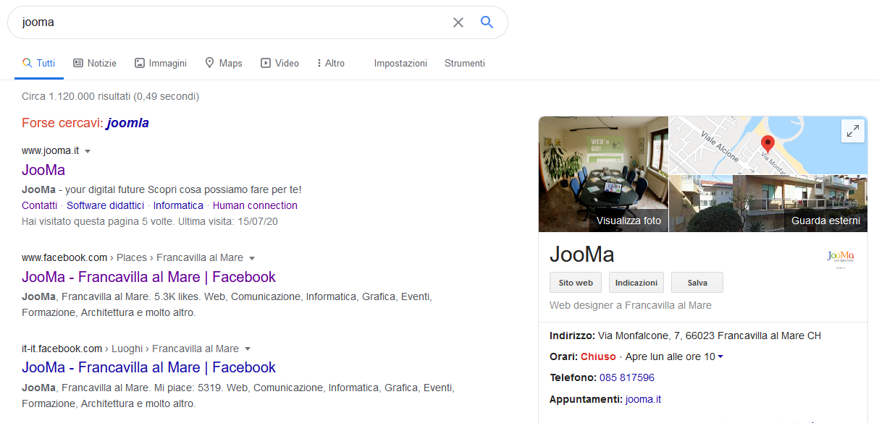Expand the dropdown arrow next to www.jooma.it
The width and height of the screenshot is (879, 423).
pos(88,150)
